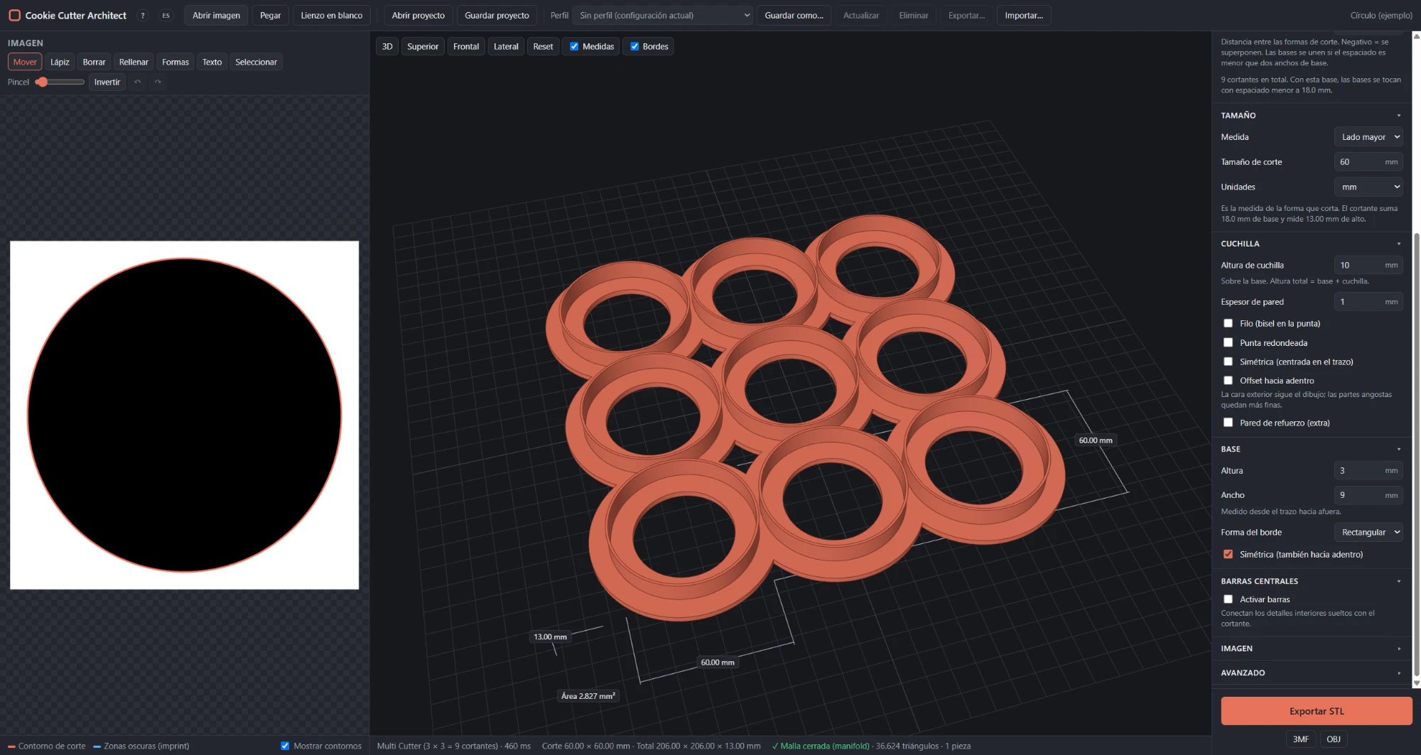Select the Lápiz tool
Viewport: 1421px width, 755px height.
[x=60, y=63]
